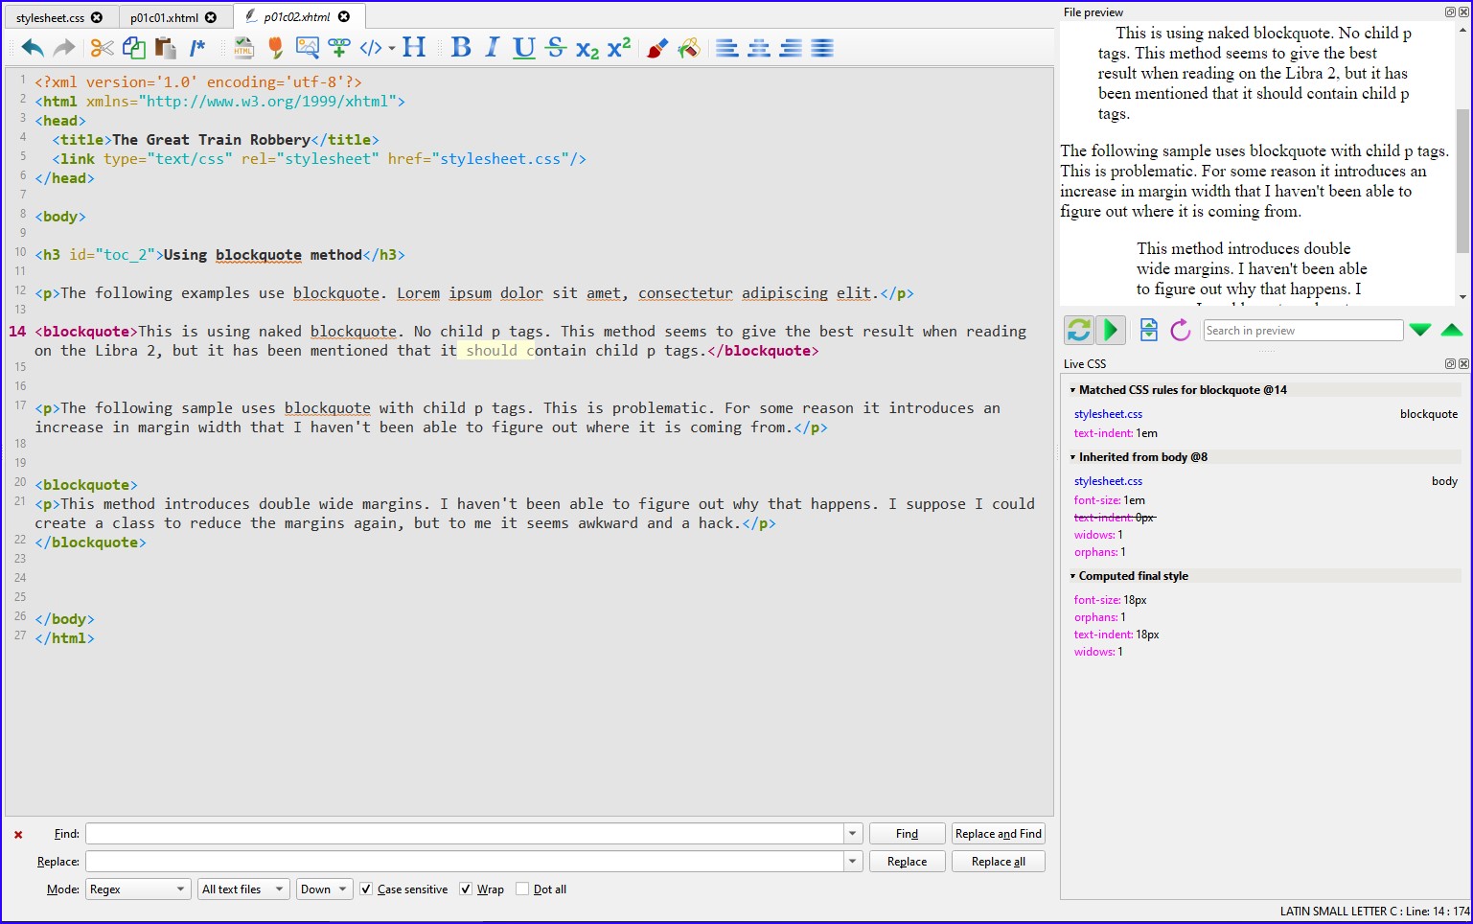Screen dimensions: 1473x924
Task: Switch to the stylesheet.css tab
Action: coord(50,17)
